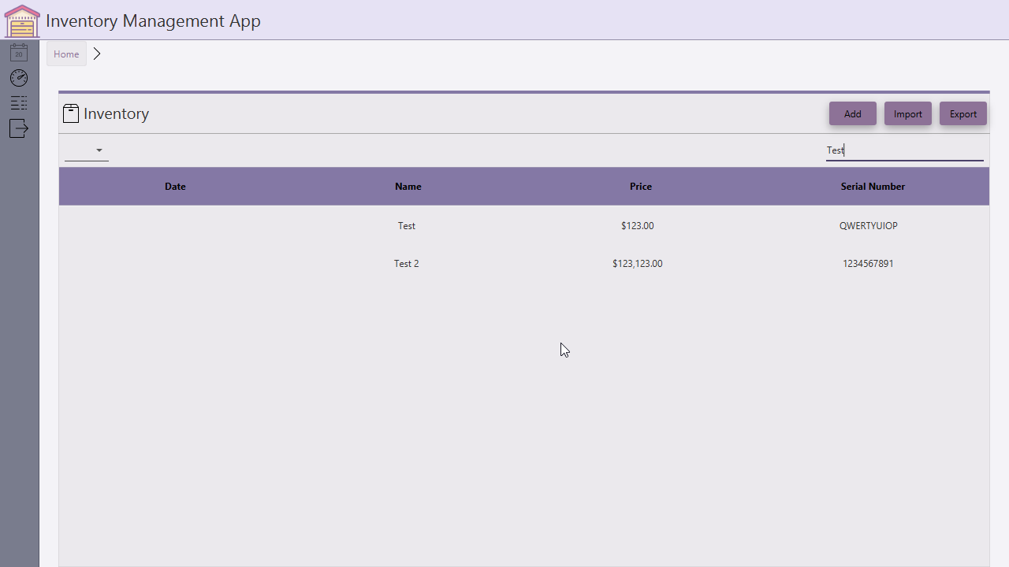Sort by the Price column header
Image resolution: width=1009 pixels, height=567 pixels.
[x=641, y=187]
